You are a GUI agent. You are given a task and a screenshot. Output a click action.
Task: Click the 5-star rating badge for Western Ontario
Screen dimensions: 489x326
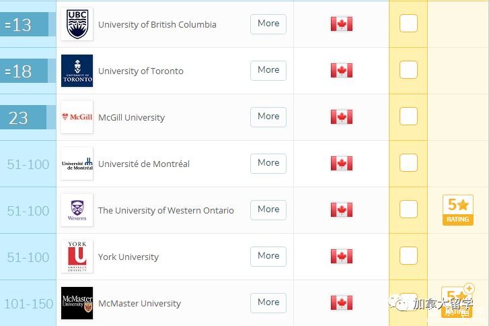[457, 209]
